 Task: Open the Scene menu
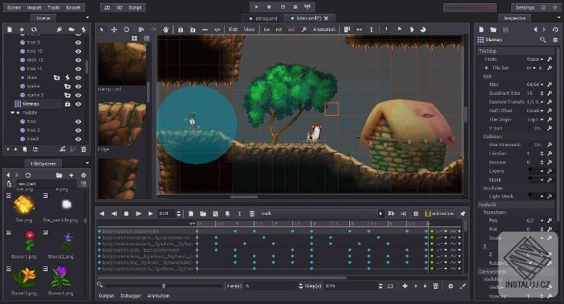[14, 7]
